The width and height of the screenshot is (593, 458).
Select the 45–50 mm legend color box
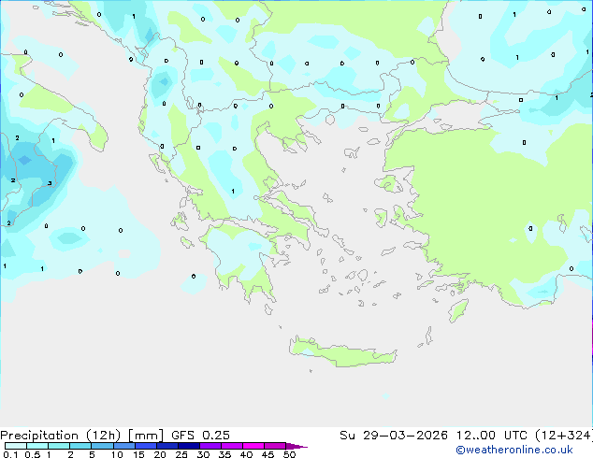coord(275,446)
